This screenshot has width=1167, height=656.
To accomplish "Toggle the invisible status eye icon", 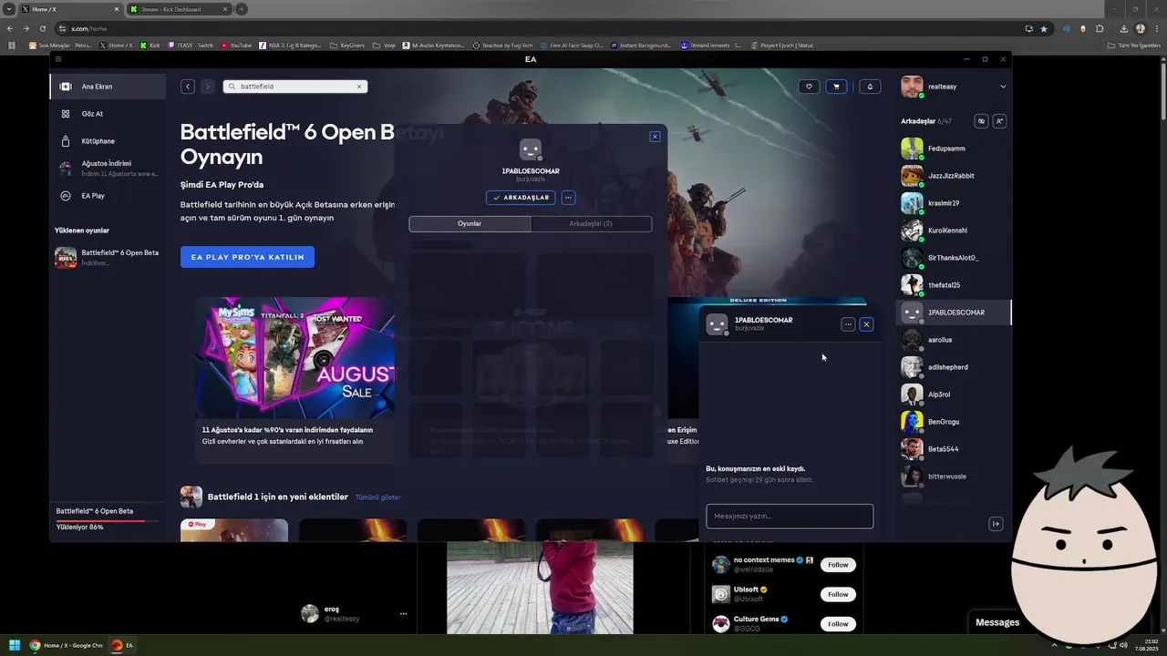I will [981, 121].
